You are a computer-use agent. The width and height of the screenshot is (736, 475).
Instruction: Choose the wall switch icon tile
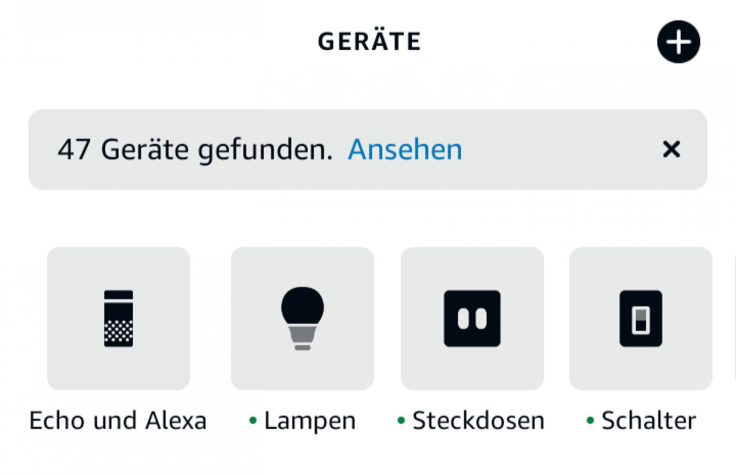(641, 318)
